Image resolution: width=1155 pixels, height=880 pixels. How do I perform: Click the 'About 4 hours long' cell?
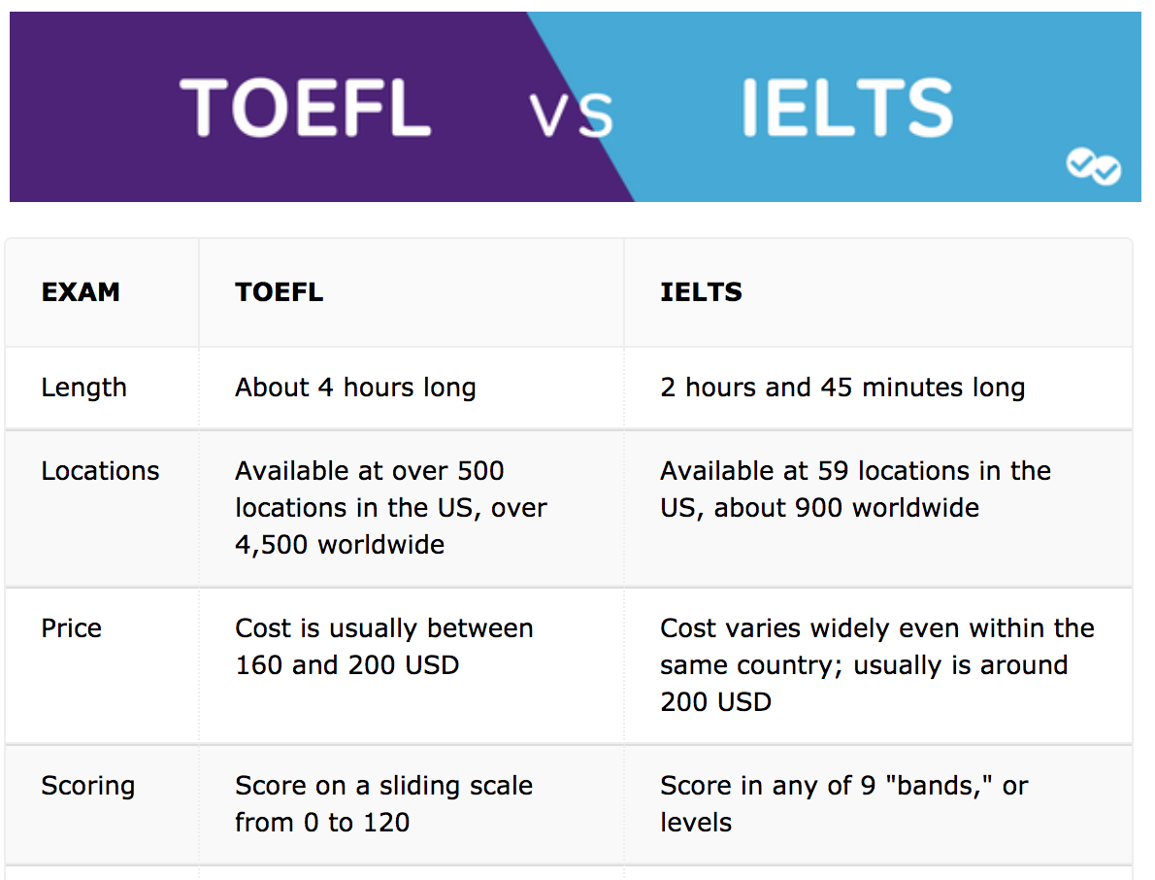tap(356, 388)
